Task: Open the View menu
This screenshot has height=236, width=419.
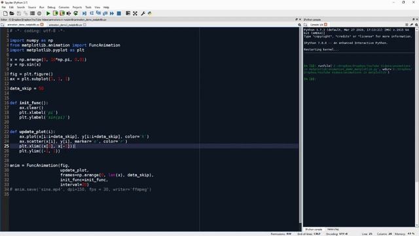Action: [x=98, y=7]
